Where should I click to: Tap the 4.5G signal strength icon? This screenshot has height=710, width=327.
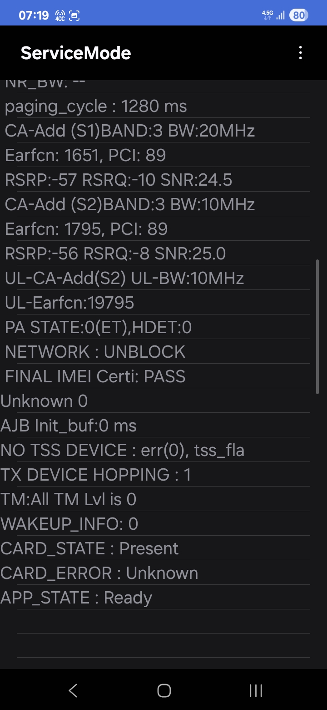[273, 15]
